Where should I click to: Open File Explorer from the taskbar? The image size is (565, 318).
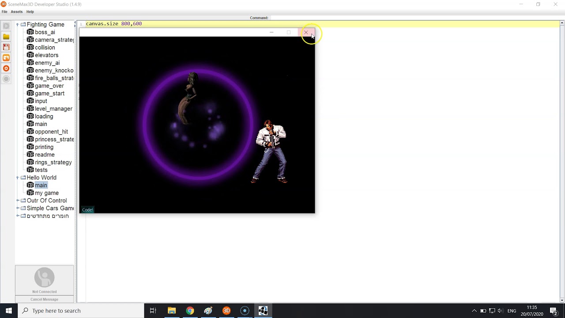(172, 310)
